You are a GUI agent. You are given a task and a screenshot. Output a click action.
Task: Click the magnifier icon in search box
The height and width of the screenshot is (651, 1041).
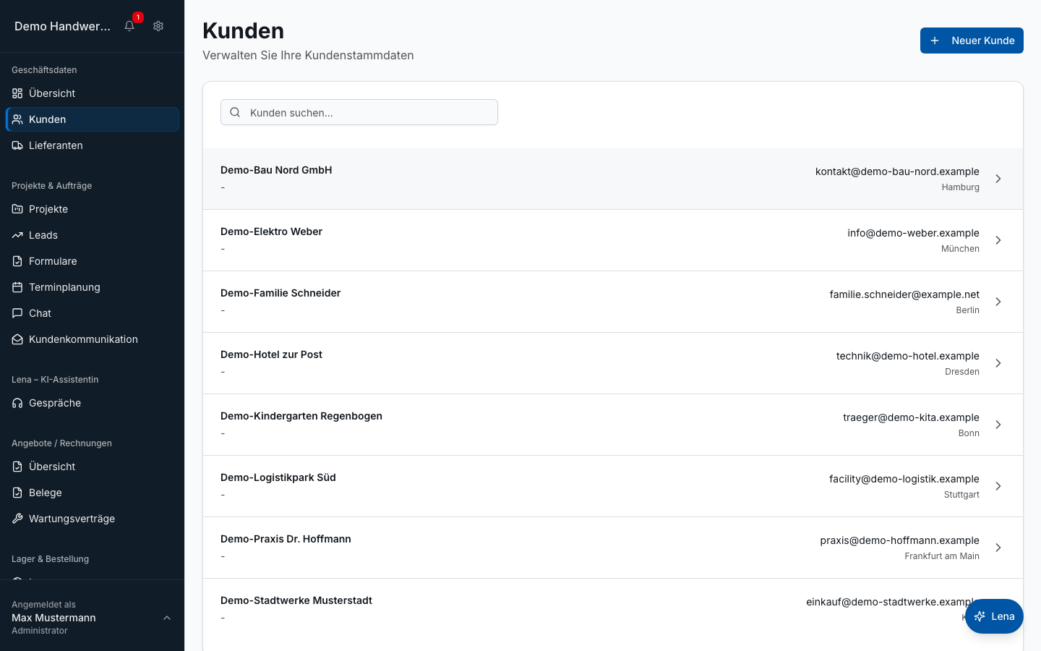[235, 112]
